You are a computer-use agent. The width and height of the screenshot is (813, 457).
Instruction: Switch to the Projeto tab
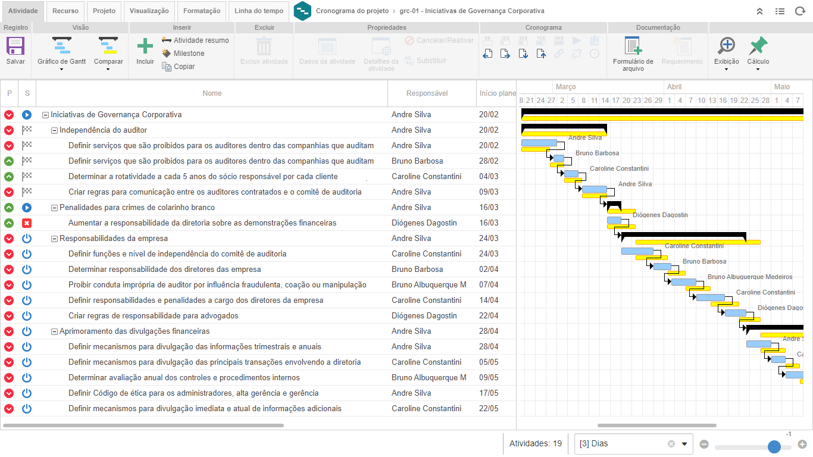click(x=104, y=11)
